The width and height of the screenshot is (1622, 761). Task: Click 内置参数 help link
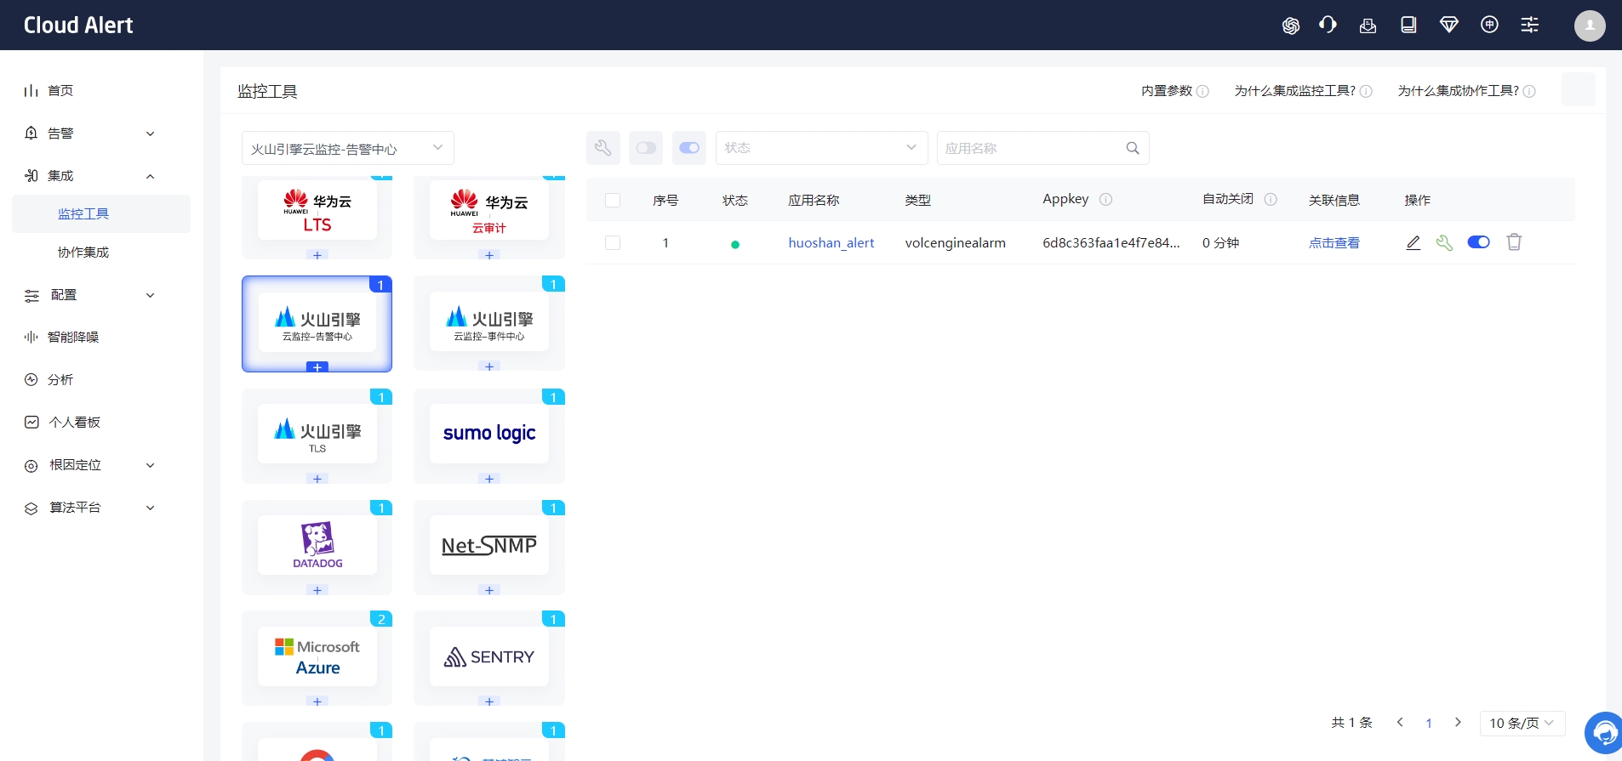(x=1167, y=91)
